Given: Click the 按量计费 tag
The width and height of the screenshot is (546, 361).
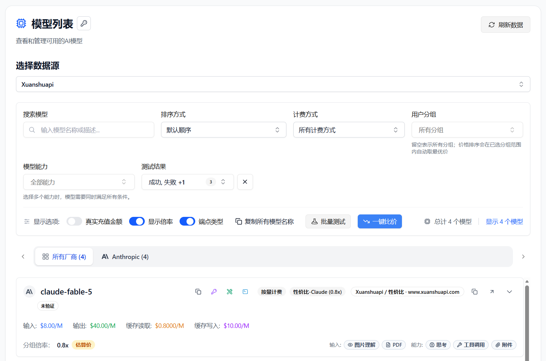Looking at the screenshot, I should 272,292.
